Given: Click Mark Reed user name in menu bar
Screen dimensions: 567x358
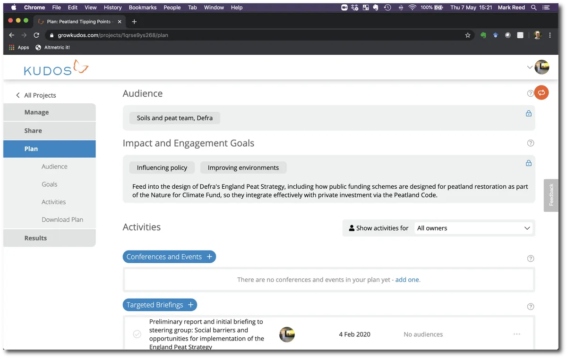Looking at the screenshot, I should tap(511, 8).
